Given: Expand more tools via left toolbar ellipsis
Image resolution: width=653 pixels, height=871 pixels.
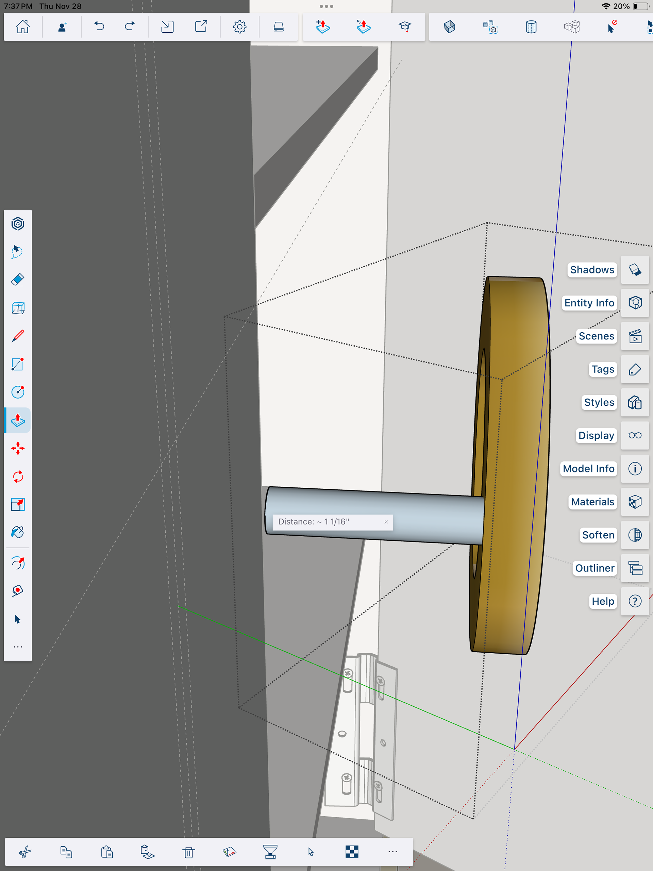Looking at the screenshot, I should [x=18, y=647].
